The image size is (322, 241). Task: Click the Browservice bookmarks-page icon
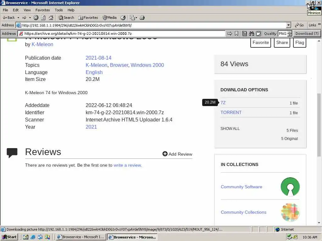[245, 33]
